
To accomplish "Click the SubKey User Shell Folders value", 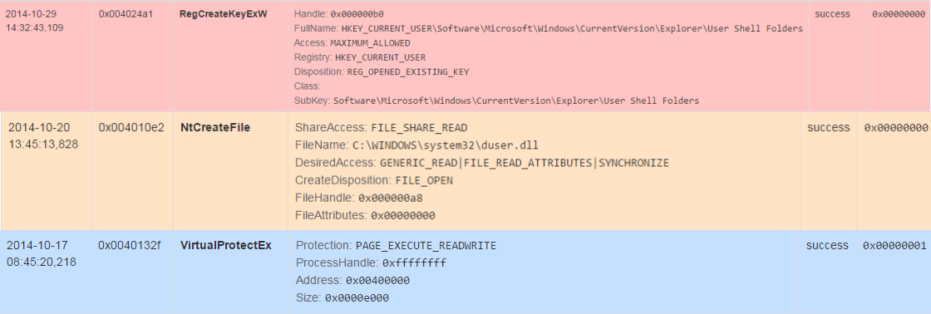I will [516, 101].
